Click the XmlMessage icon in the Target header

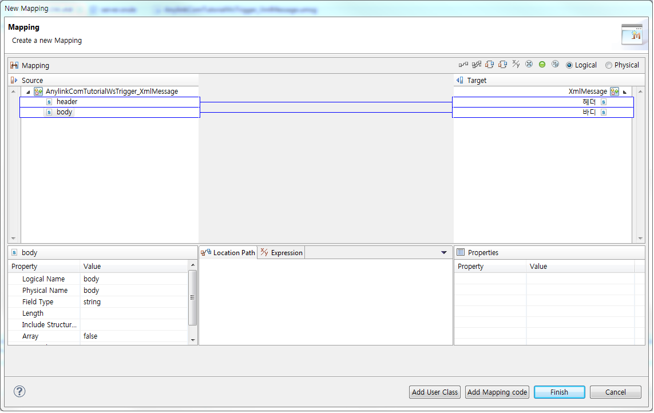click(x=615, y=91)
